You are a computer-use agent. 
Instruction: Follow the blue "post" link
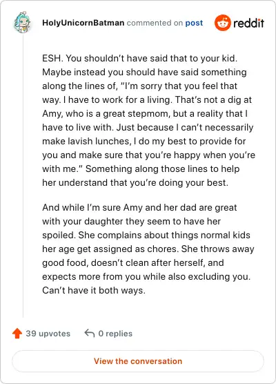pos(194,23)
